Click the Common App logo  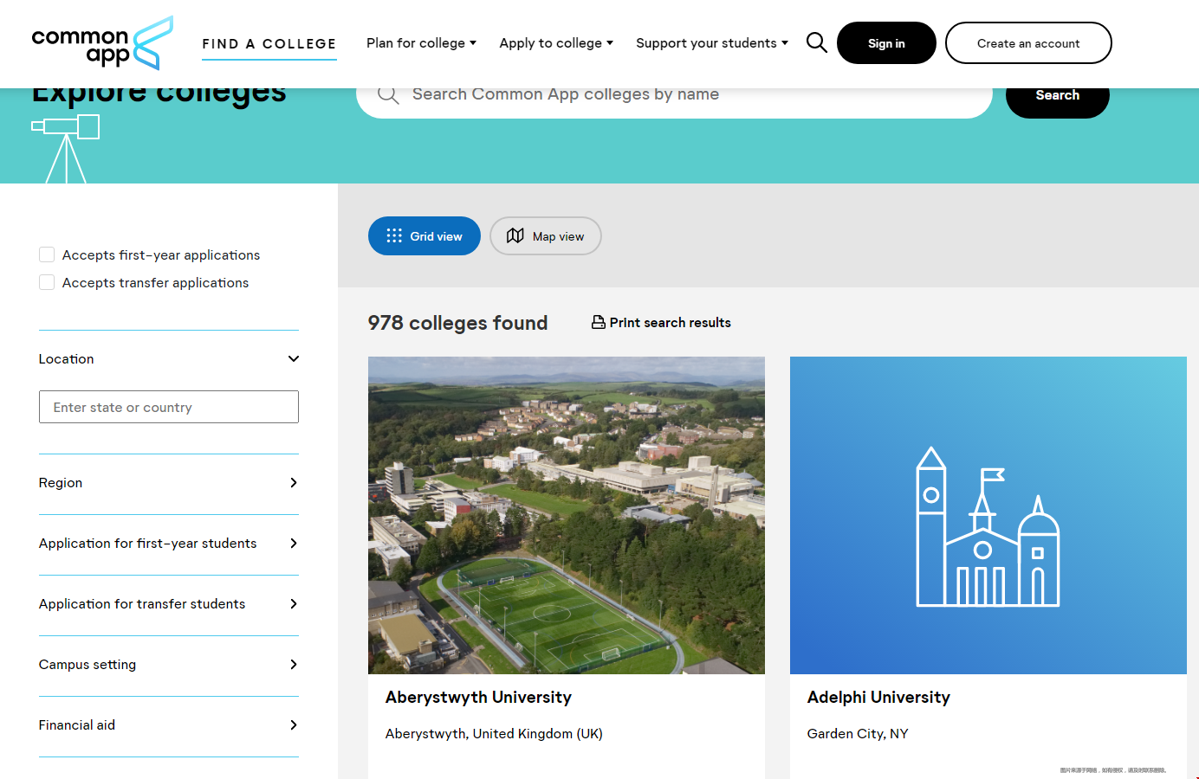pyautogui.click(x=102, y=43)
